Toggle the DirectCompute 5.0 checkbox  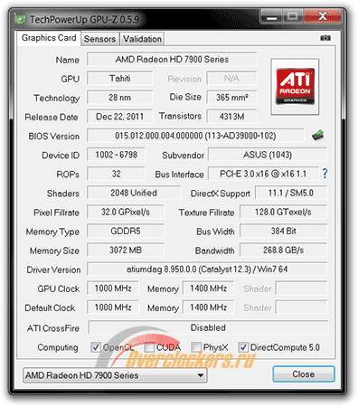pos(243,347)
